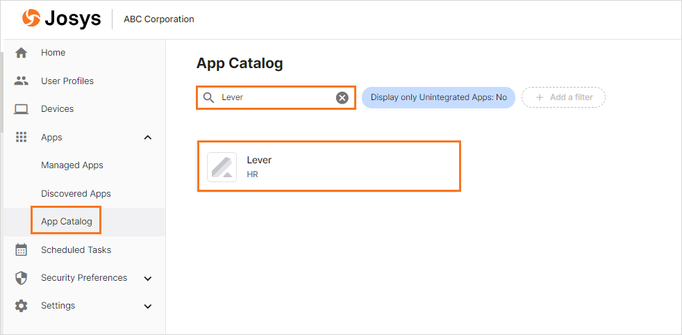Click the ABC Corporation organization name
The height and width of the screenshot is (335, 682).
(x=159, y=19)
